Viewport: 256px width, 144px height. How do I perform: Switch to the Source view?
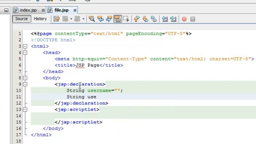[x=22, y=19]
